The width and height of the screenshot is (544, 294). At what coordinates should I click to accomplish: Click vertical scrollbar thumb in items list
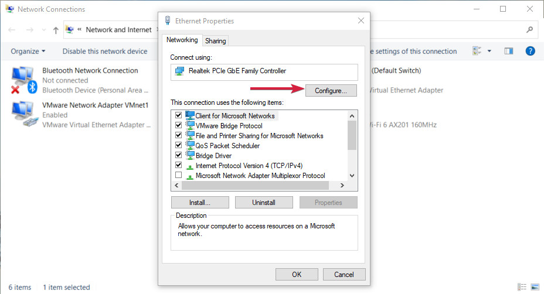(x=352, y=135)
